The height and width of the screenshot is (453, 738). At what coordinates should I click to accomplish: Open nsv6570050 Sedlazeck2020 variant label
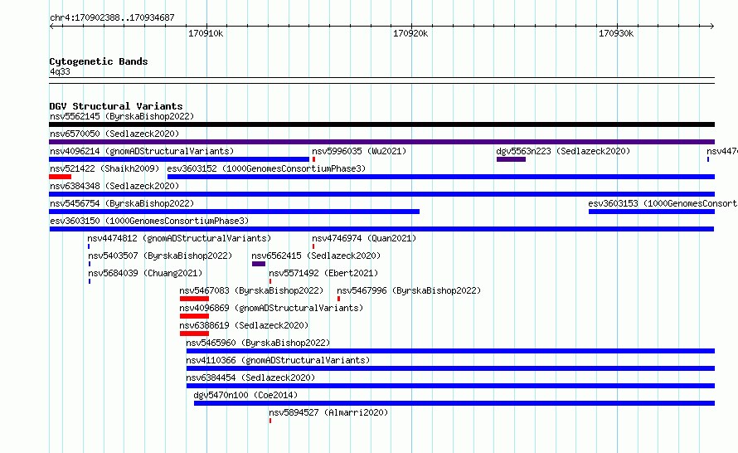(x=114, y=134)
